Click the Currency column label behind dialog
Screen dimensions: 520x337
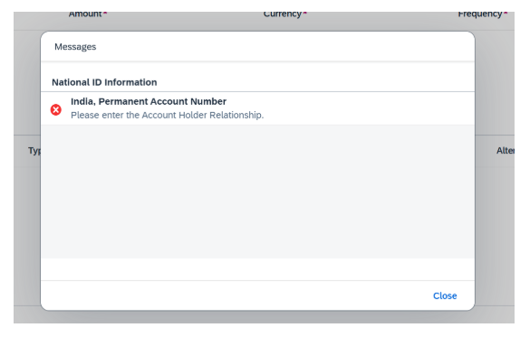coord(283,14)
